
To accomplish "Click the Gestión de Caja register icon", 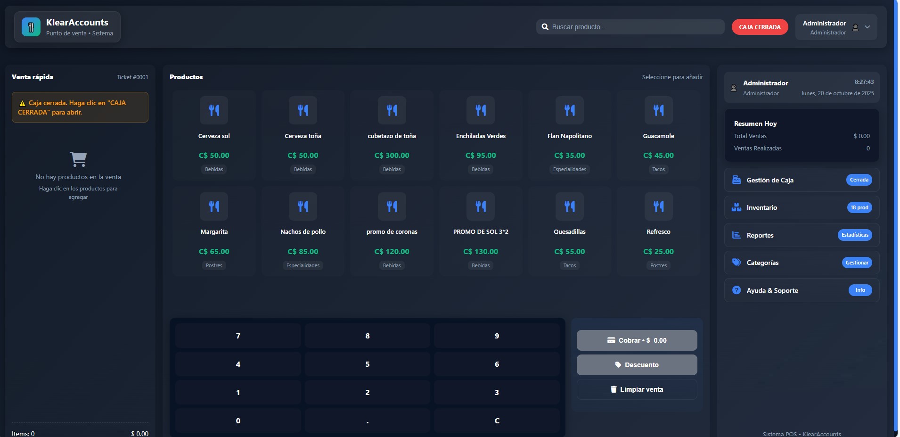I will click(x=736, y=180).
